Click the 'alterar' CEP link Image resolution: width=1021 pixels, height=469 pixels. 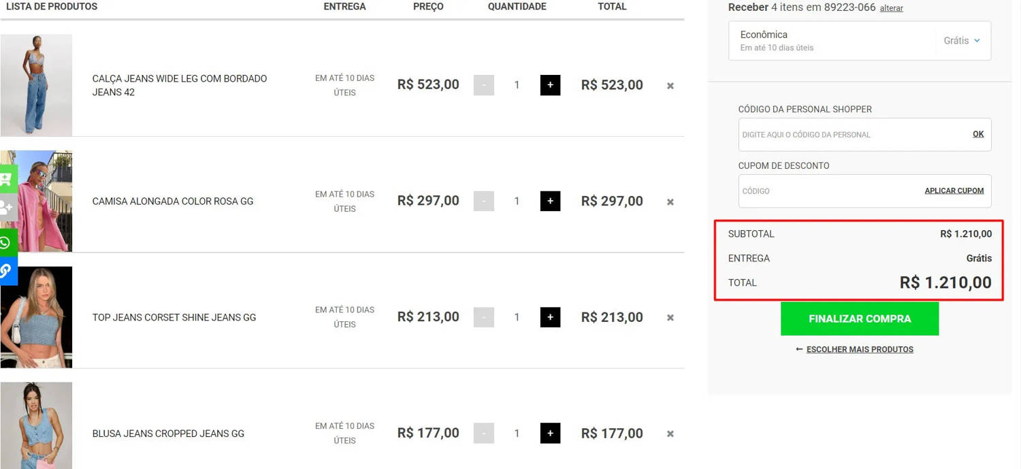pos(891,8)
